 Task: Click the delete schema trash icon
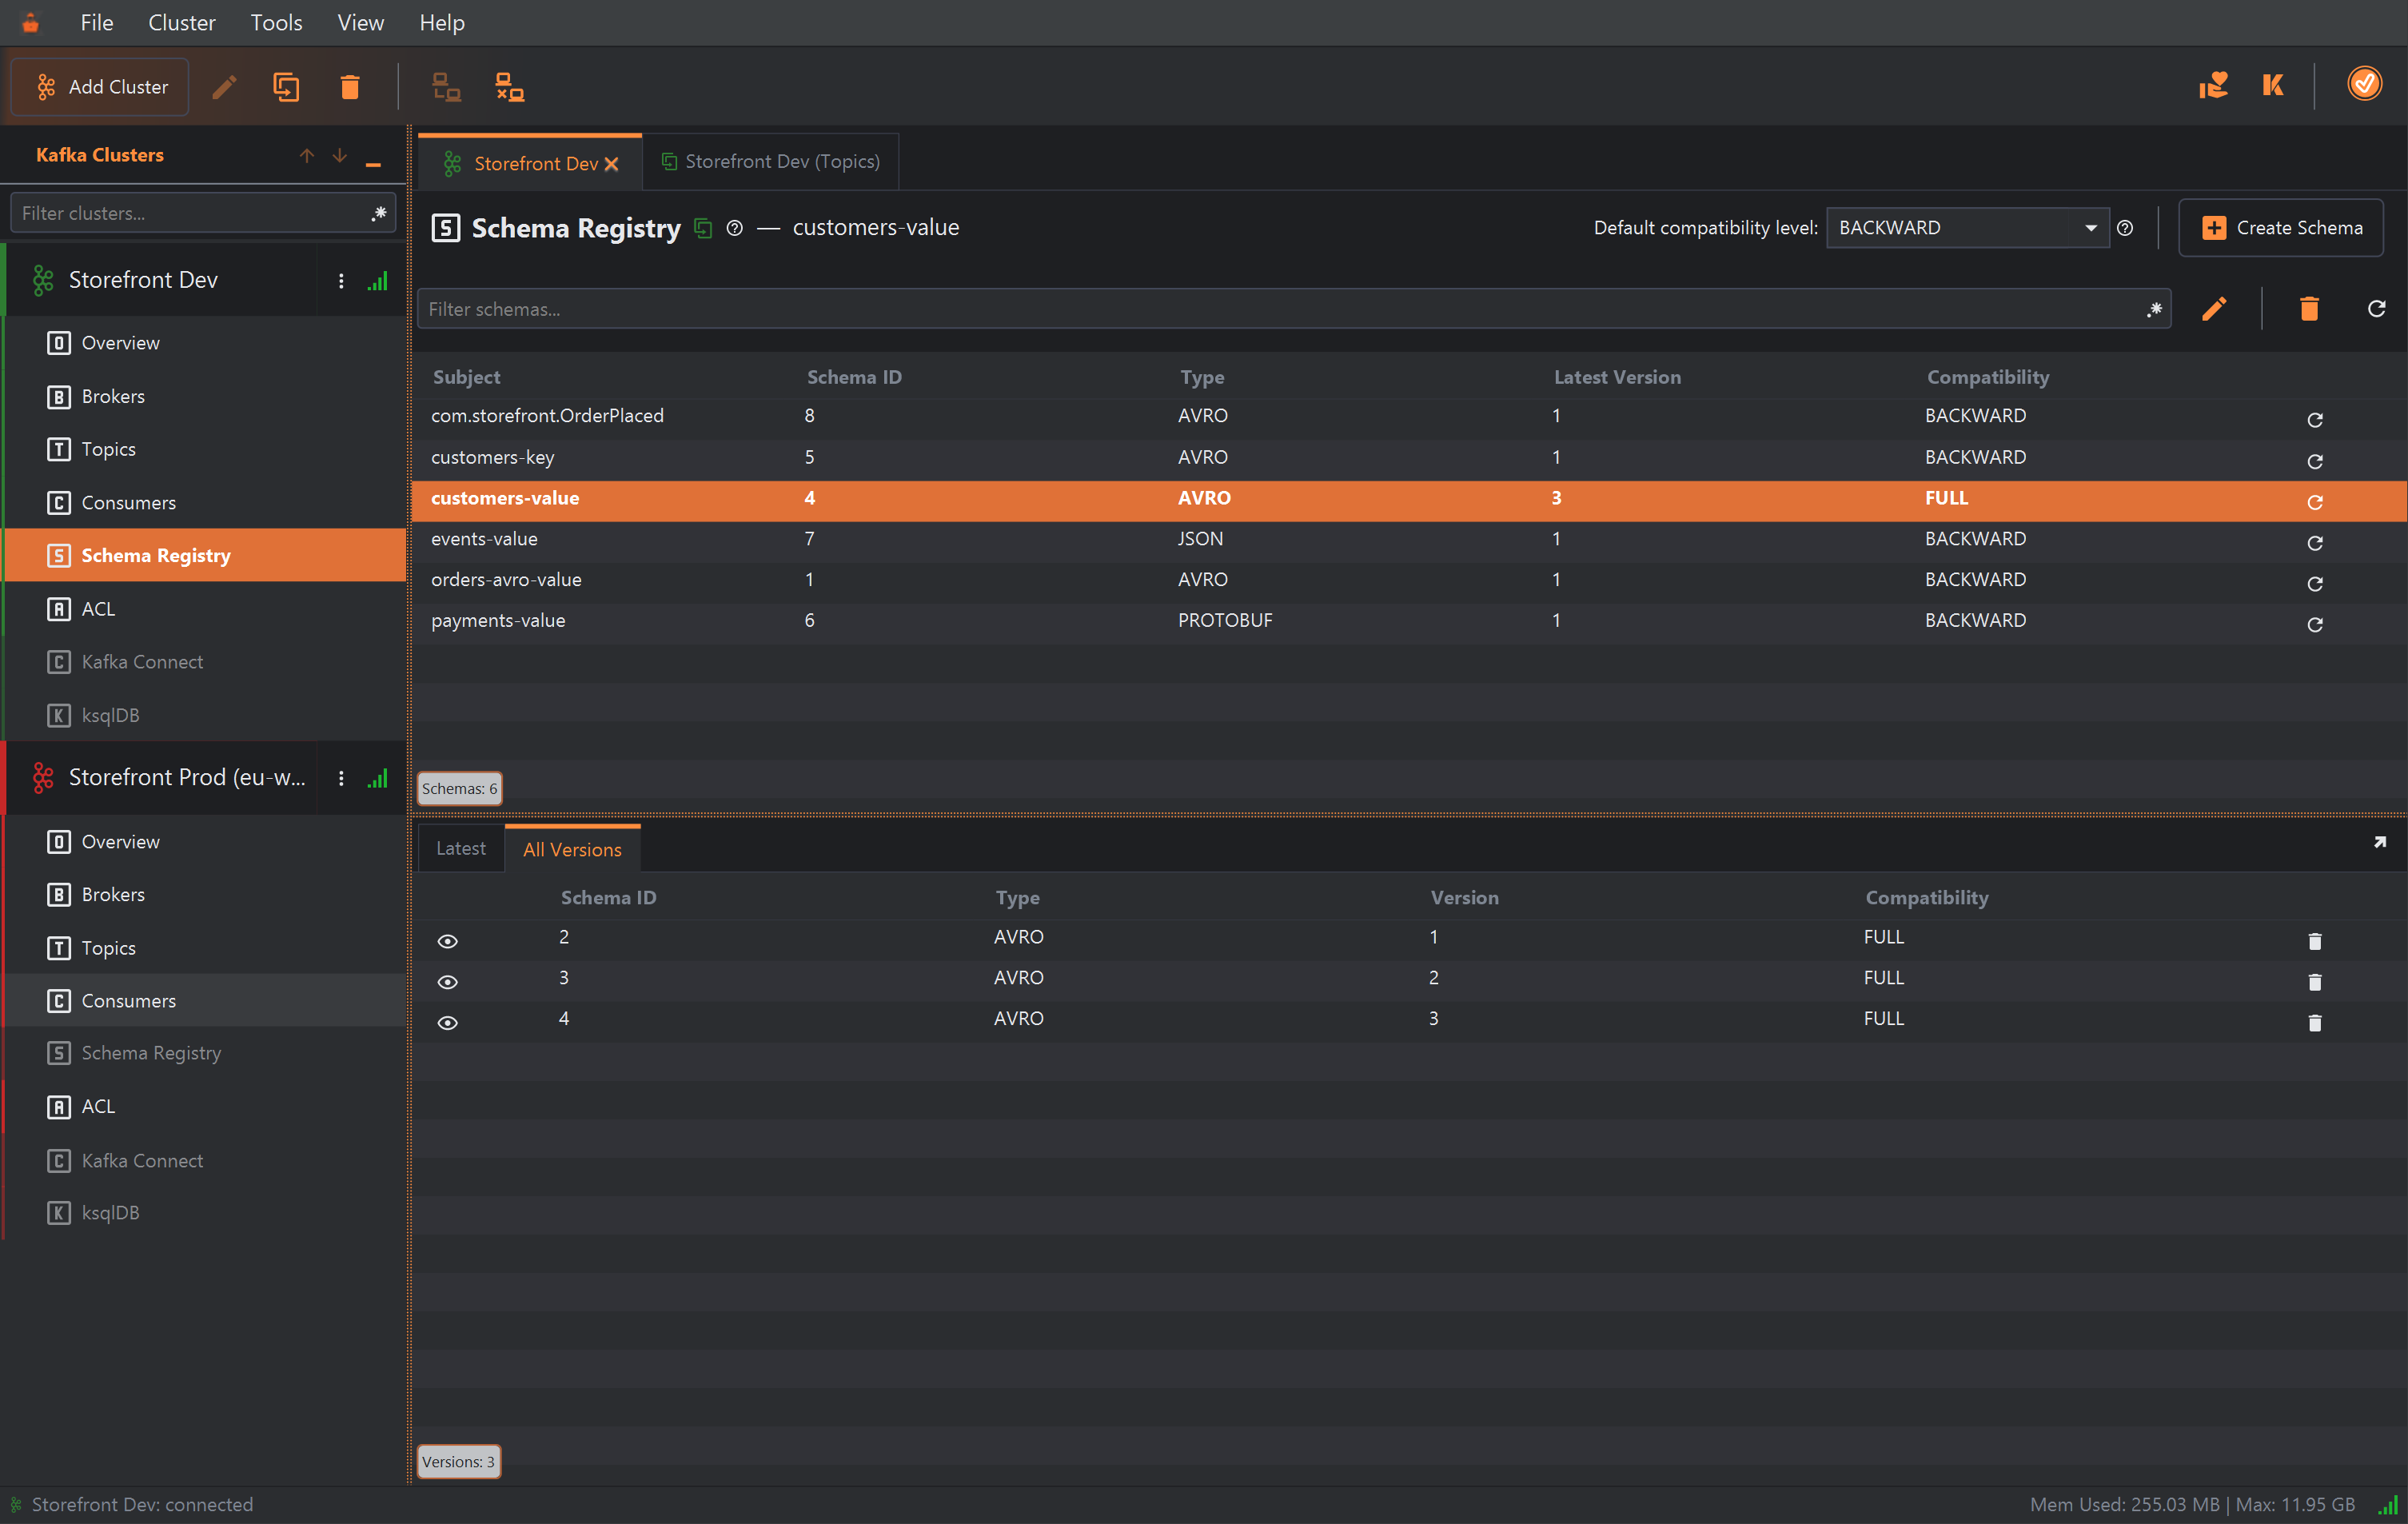pos(2309,309)
